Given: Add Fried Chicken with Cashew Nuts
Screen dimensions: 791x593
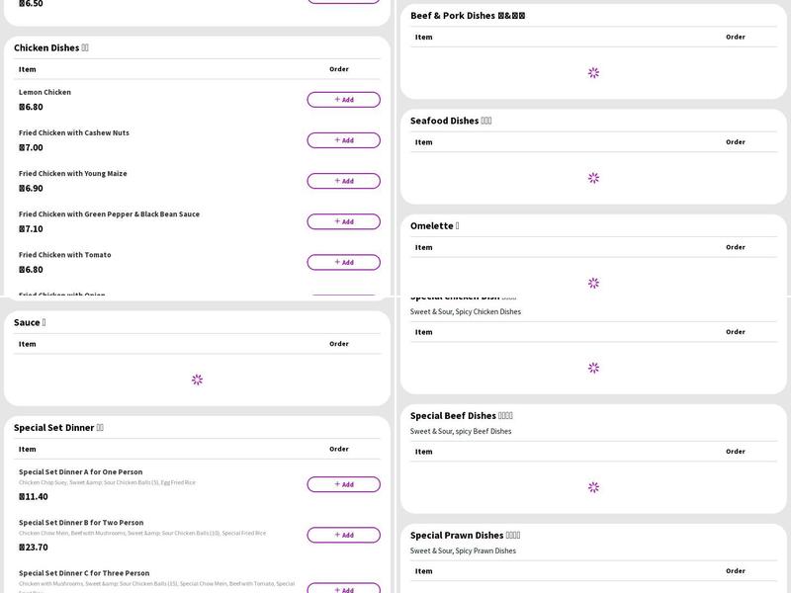Looking at the screenshot, I should (x=343, y=140).
